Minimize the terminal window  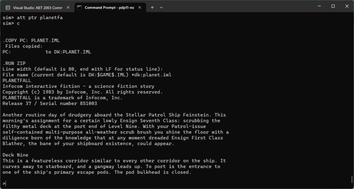pyautogui.click(x=317, y=6)
